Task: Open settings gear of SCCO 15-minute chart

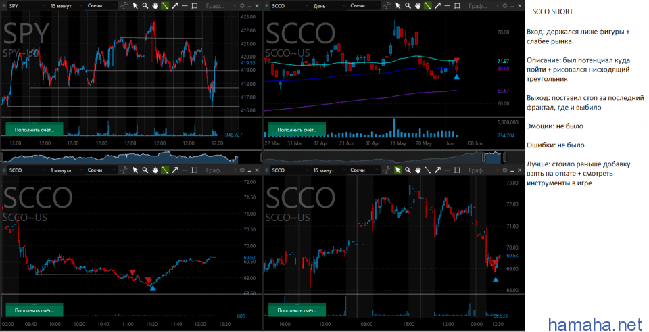Action: pos(504,170)
